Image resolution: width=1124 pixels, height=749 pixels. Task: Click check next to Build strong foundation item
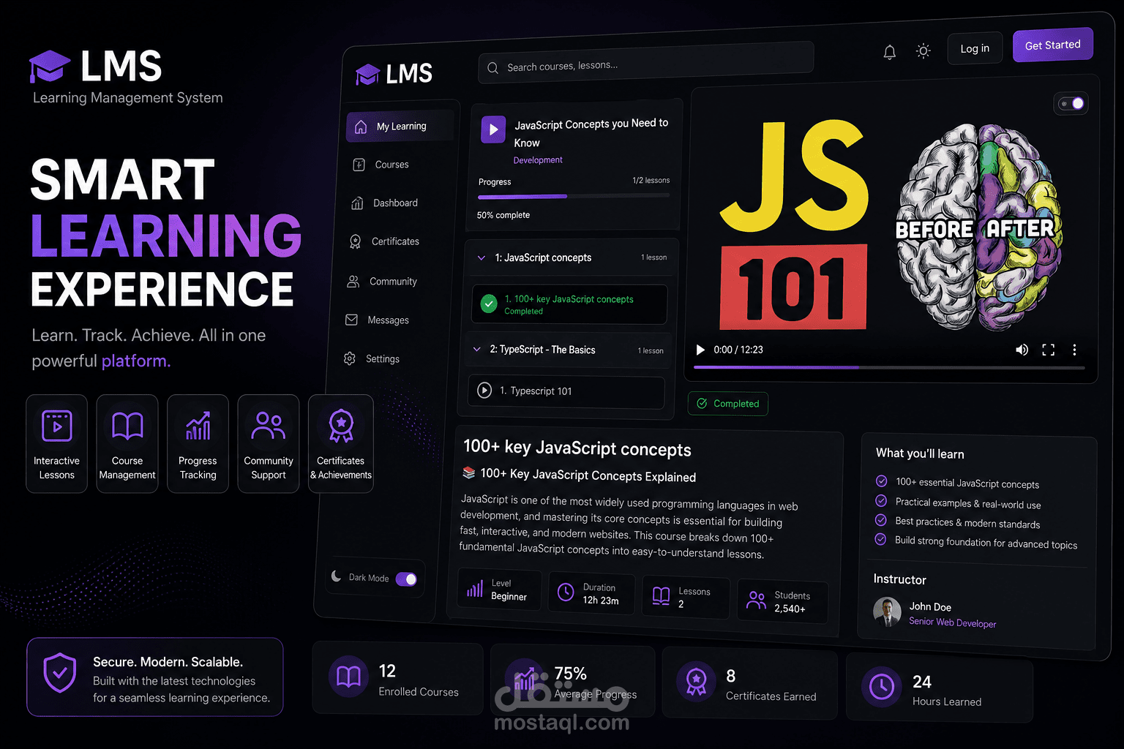(880, 539)
